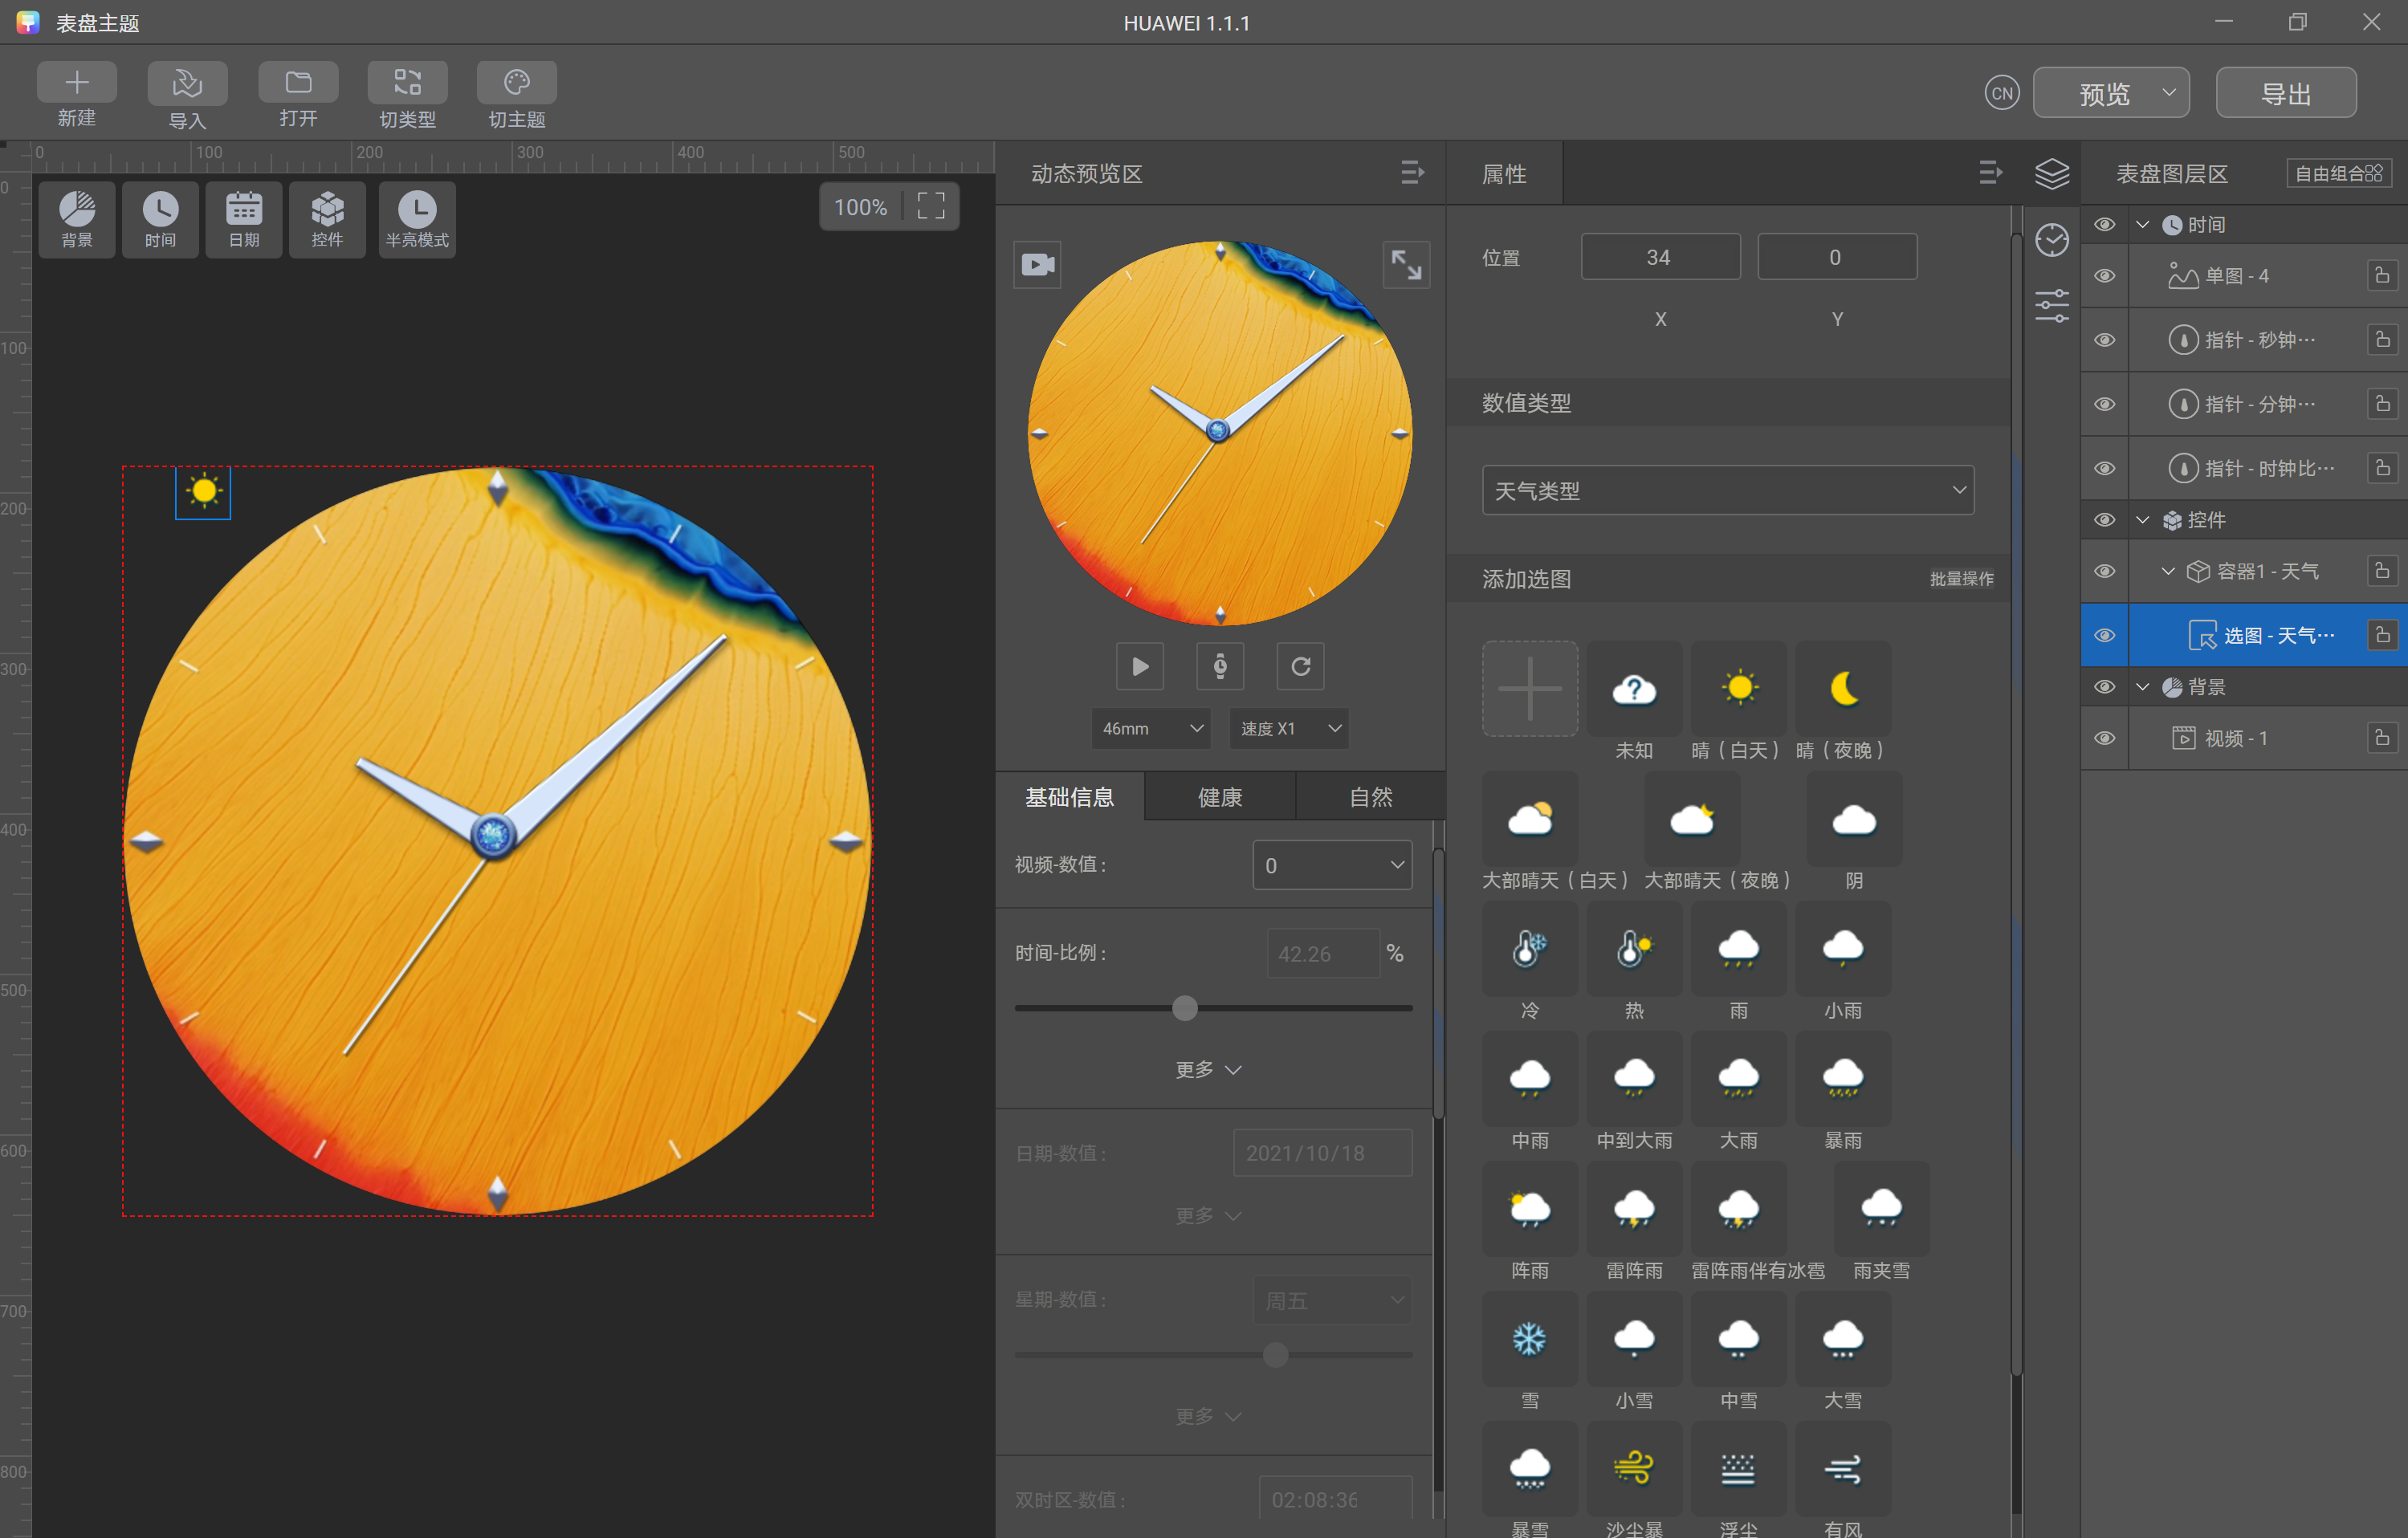Add a 控件 widget from canvas toolbar
This screenshot has width=2408, height=1538.
327,219
